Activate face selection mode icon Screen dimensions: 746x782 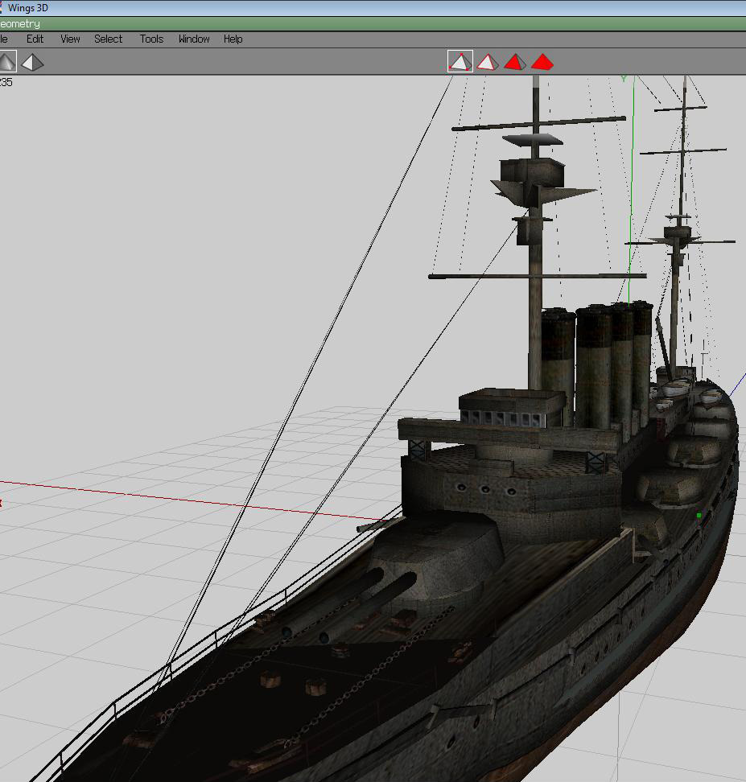(x=514, y=62)
